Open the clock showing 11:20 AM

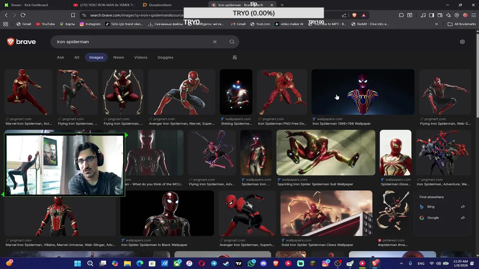tap(461, 263)
